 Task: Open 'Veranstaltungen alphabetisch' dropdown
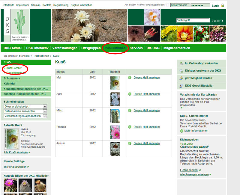click(x=45, y=116)
